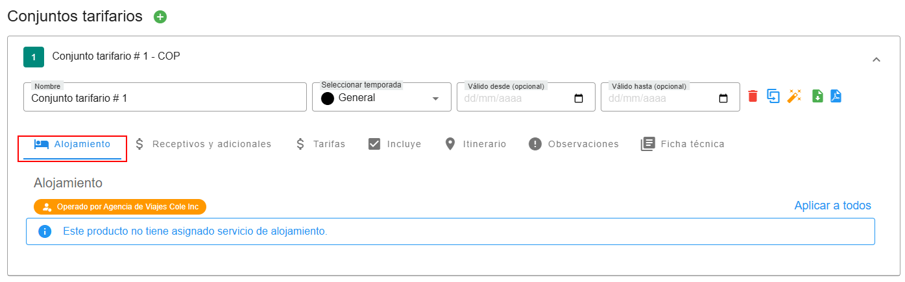Select the Incluye tab
This screenshot has height=282, width=905.
(x=394, y=144)
